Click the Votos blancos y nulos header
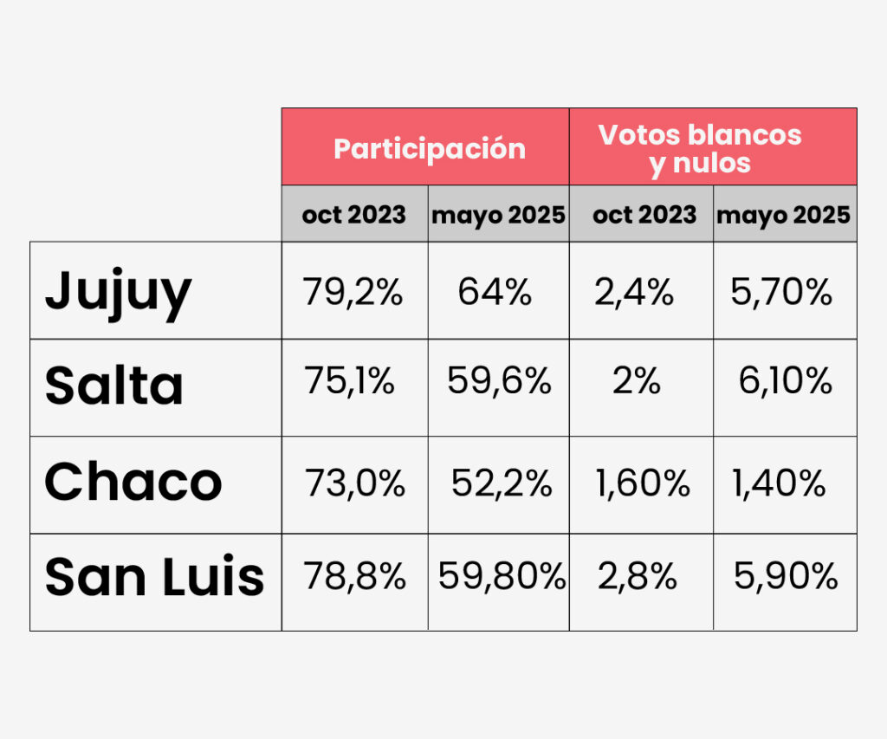 click(x=700, y=148)
